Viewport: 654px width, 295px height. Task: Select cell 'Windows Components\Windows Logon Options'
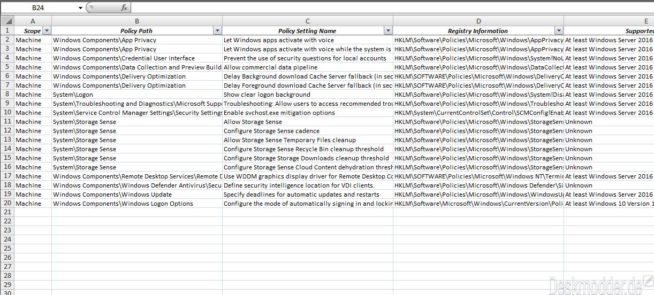tap(137, 204)
